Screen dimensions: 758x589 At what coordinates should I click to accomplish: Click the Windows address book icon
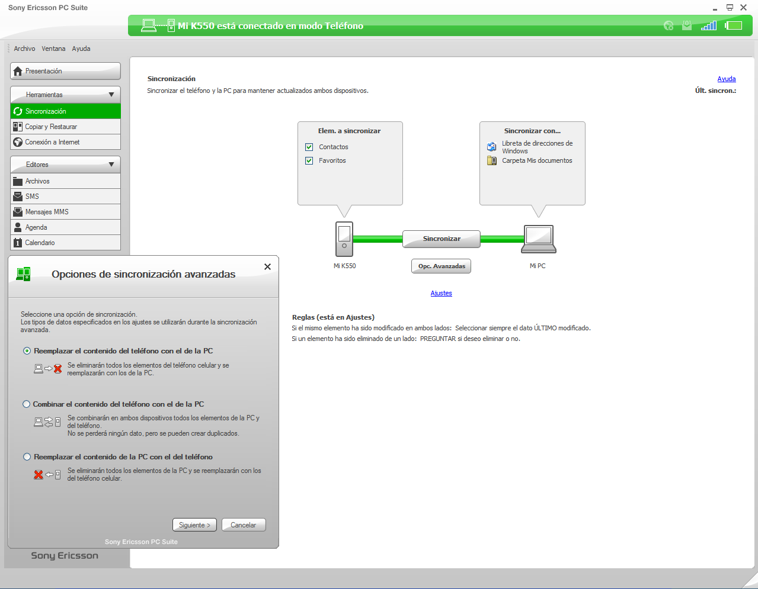click(491, 147)
